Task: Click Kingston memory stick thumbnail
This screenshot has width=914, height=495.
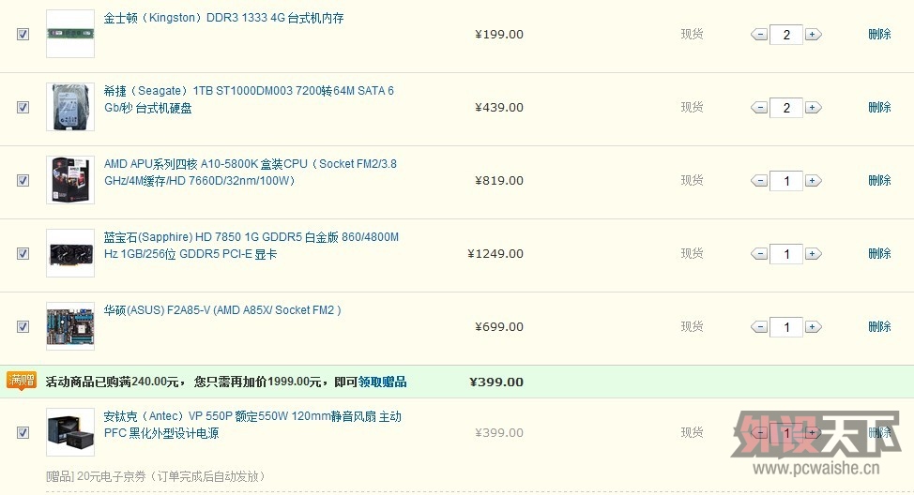Action: 70,34
